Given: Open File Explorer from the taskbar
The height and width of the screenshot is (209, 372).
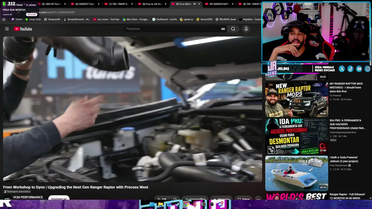Looking at the screenshot, I should pyautogui.click(x=160, y=205).
